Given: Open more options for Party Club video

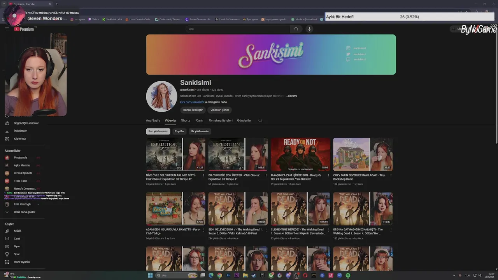Looking at the screenshot, I should point(204,230).
